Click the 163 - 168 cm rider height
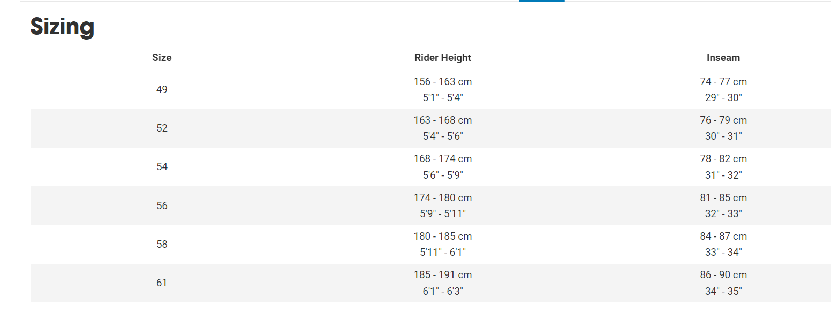The image size is (831, 313). [442, 120]
